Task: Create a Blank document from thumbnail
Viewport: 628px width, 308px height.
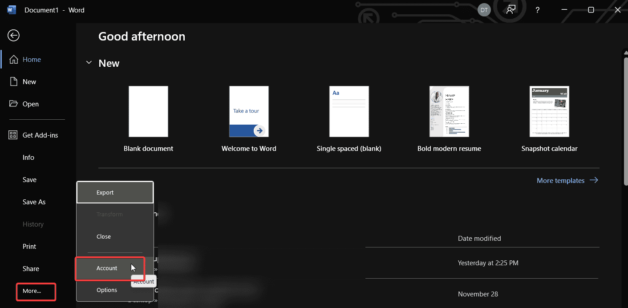Action: point(148,112)
